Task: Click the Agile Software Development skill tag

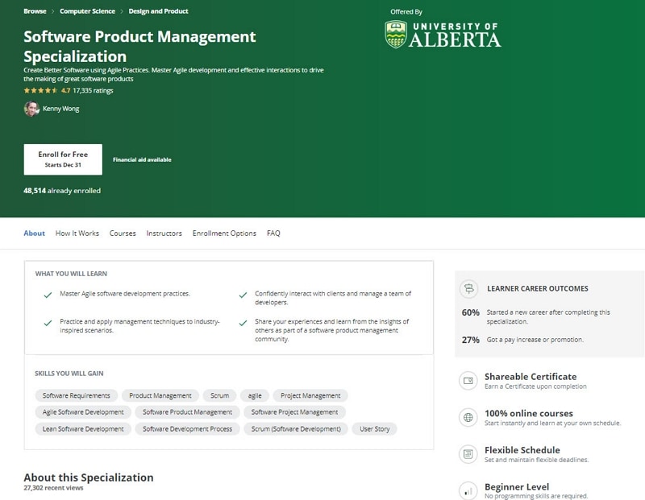Action: click(83, 412)
